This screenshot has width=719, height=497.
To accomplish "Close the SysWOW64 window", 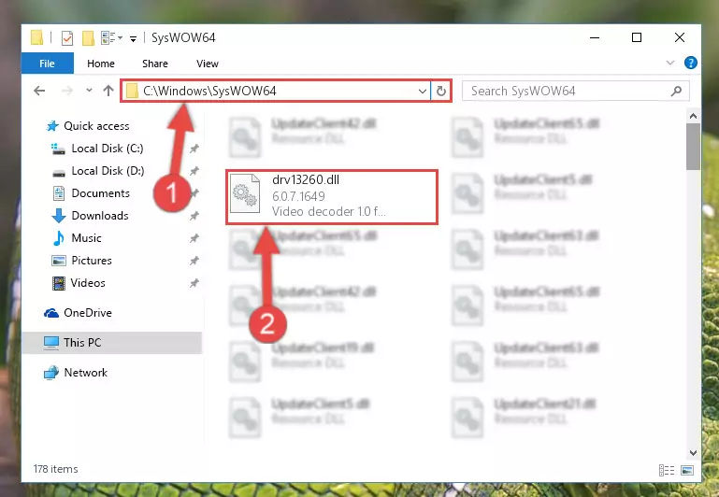I will pyautogui.click(x=680, y=37).
